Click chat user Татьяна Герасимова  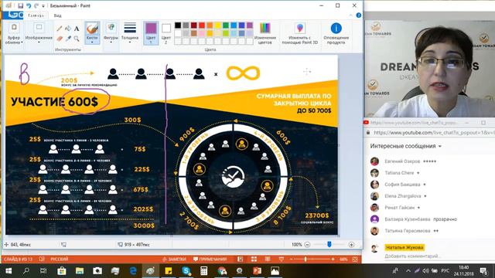click(x=408, y=231)
